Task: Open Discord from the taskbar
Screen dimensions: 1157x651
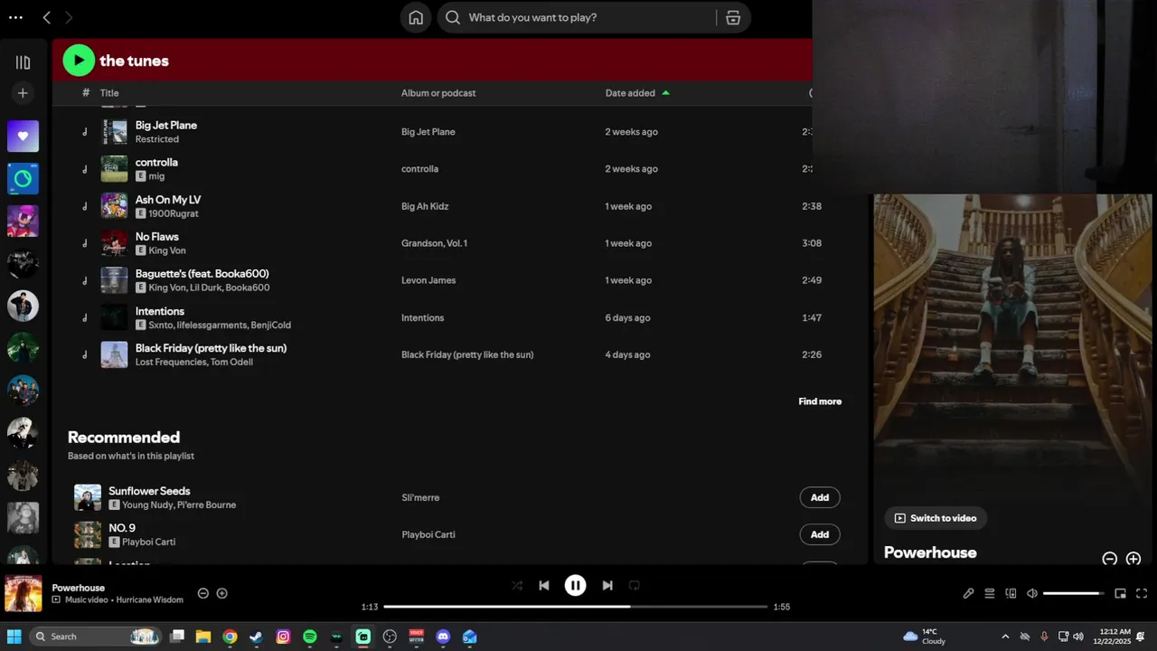Action: (x=443, y=637)
